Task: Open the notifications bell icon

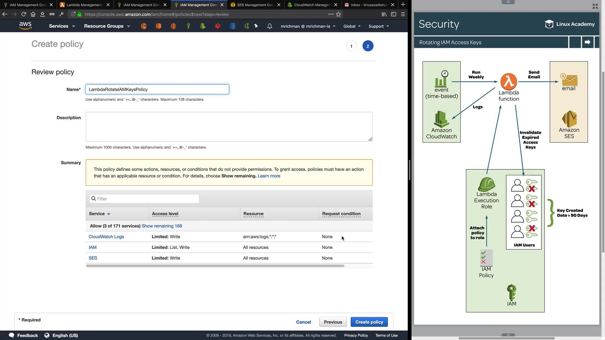Action: [x=269, y=26]
